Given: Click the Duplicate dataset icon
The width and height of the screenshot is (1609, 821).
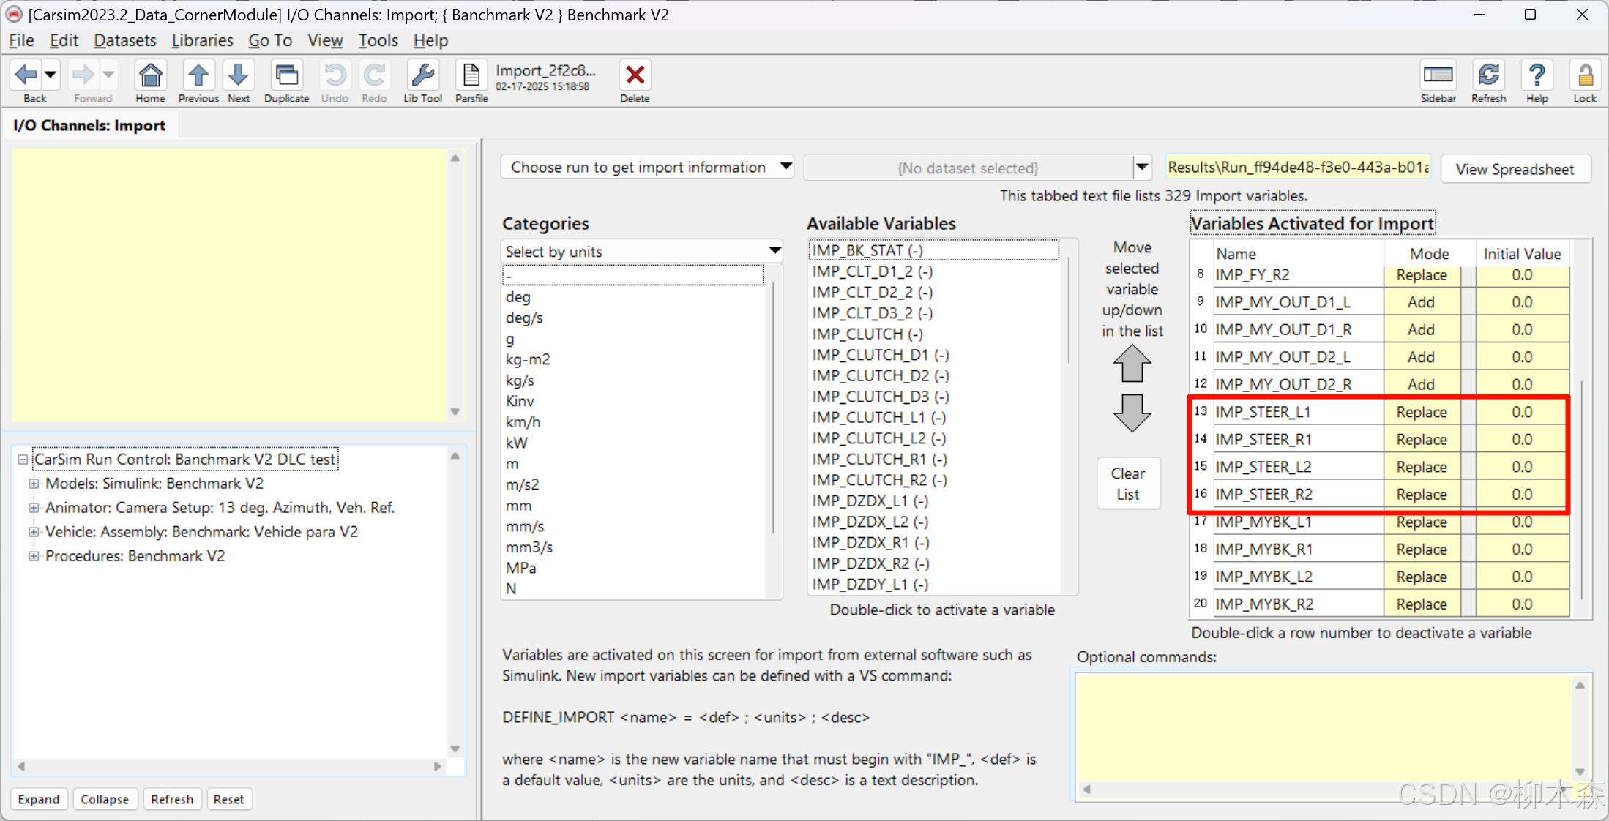Looking at the screenshot, I should tap(286, 76).
